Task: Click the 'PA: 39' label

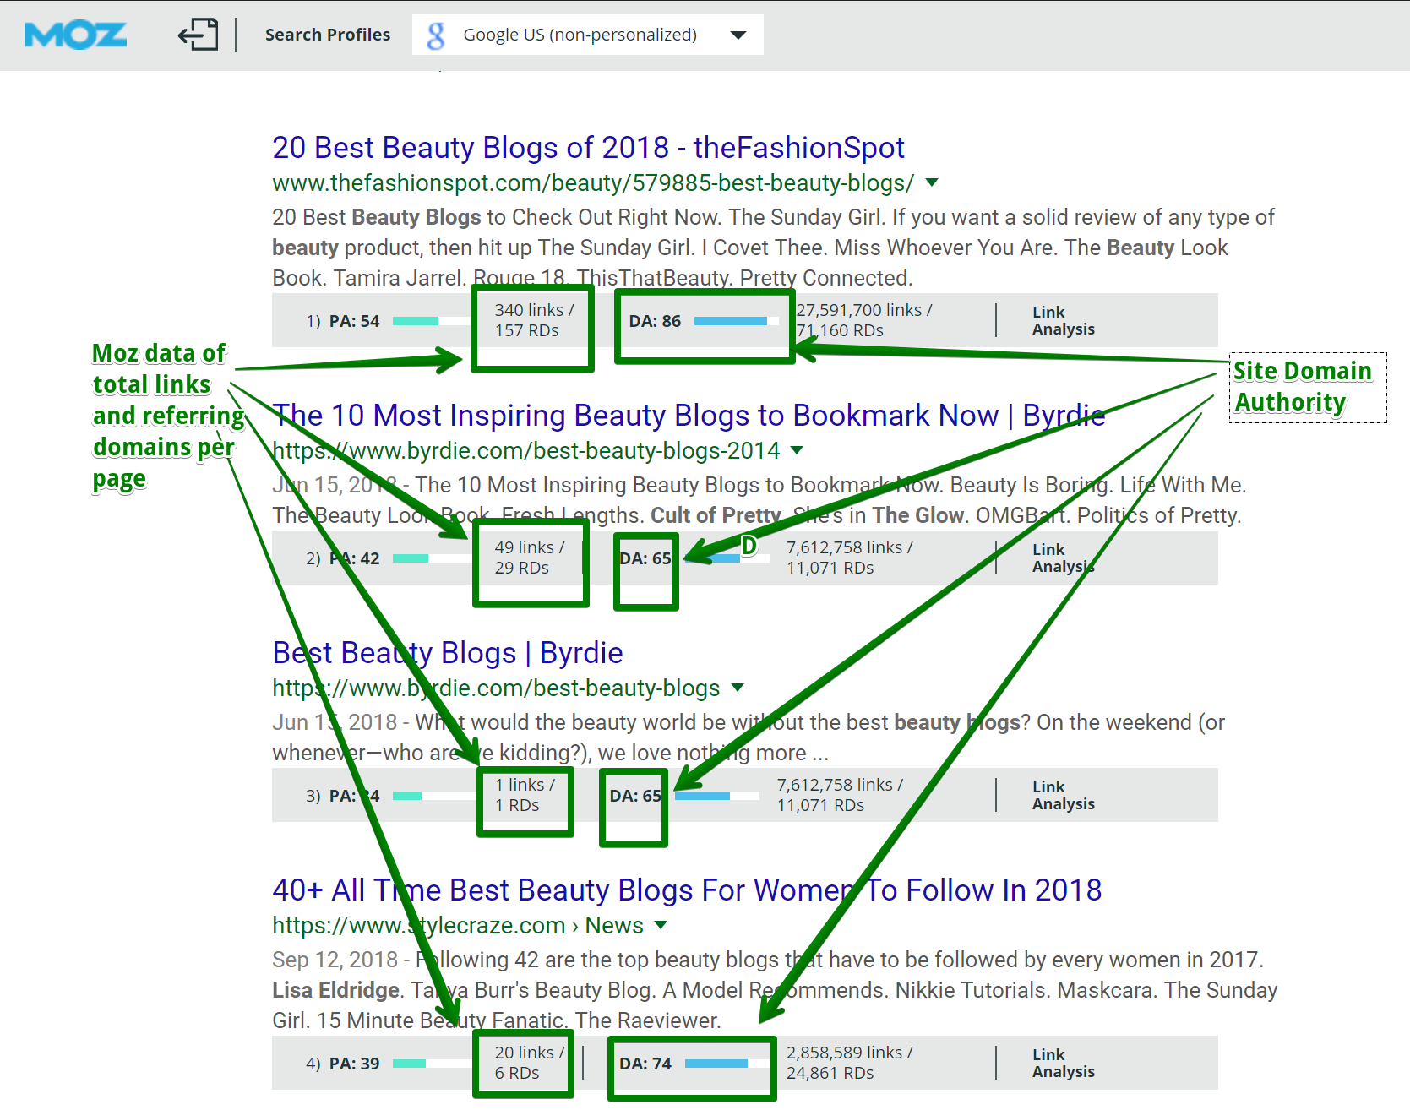Action: (354, 1064)
